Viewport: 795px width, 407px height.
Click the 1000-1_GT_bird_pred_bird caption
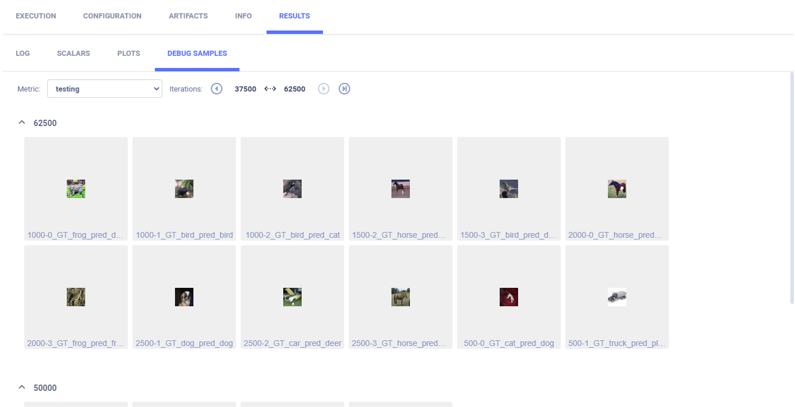[x=184, y=235]
